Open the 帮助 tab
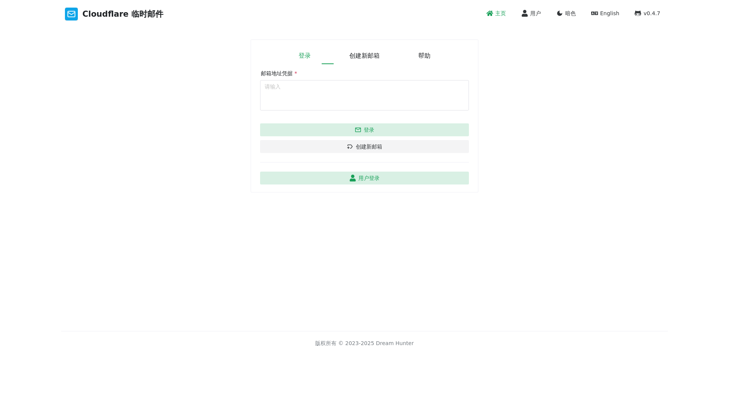This screenshot has width=729, height=410. tap(424, 56)
